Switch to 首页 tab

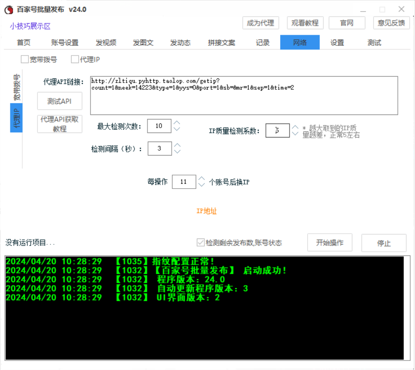(x=24, y=42)
